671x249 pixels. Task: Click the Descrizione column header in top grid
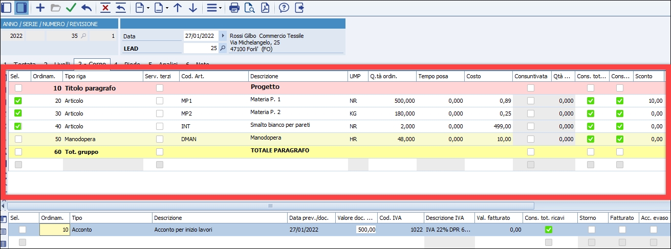point(297,76)
